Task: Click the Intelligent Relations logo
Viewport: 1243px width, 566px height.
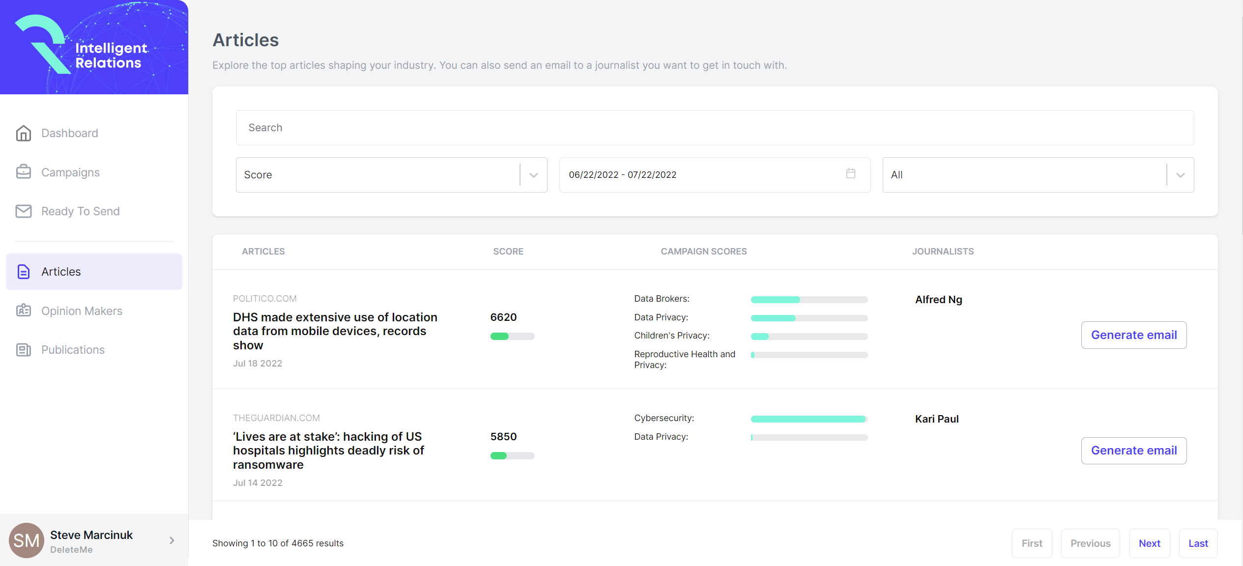Action: point(82,45)
